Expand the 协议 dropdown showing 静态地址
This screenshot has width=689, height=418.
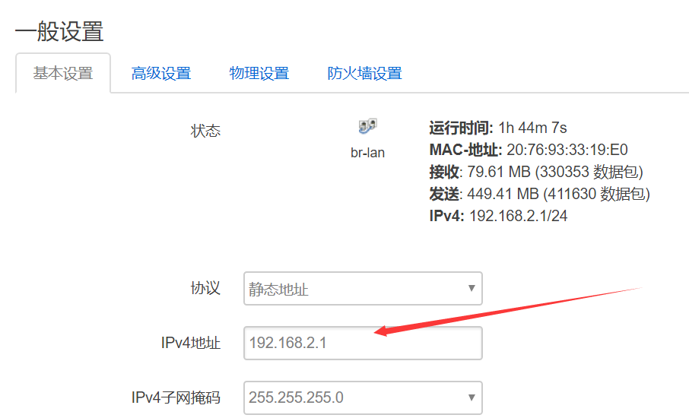[x=363, y=289]
